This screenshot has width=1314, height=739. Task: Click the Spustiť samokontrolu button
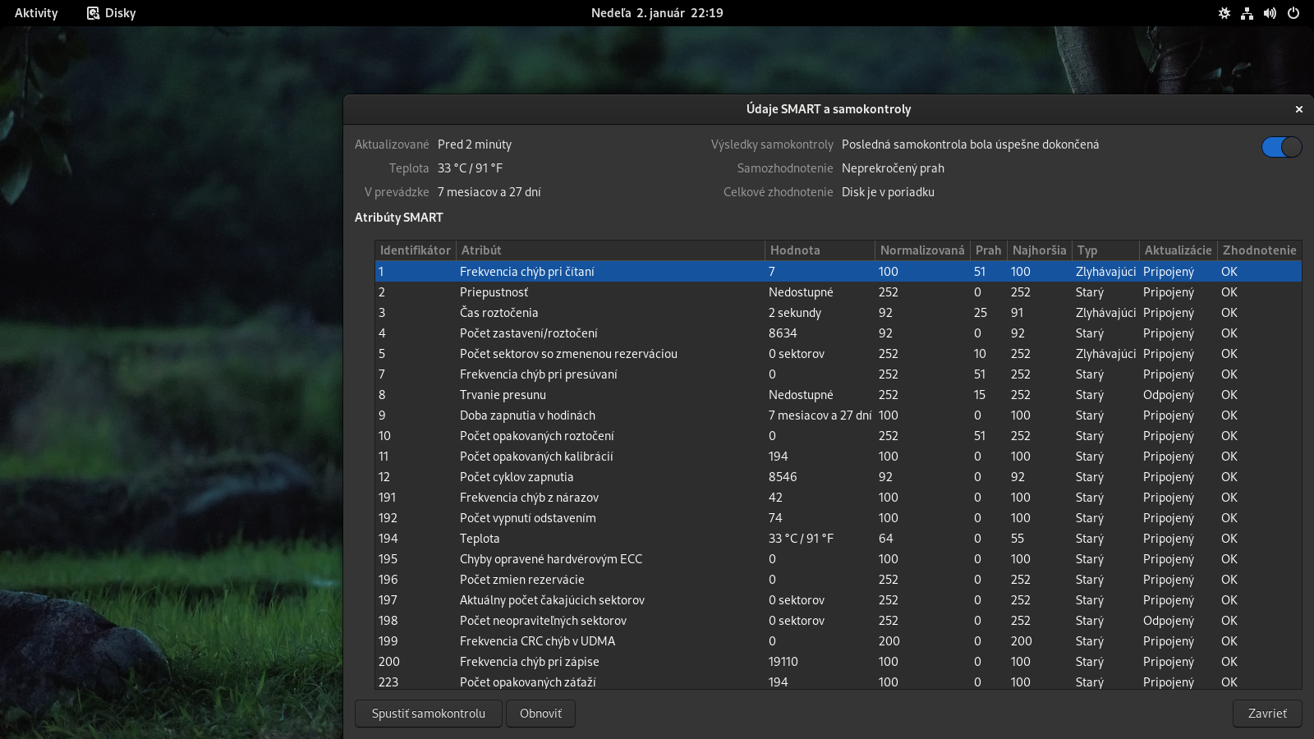428,714
